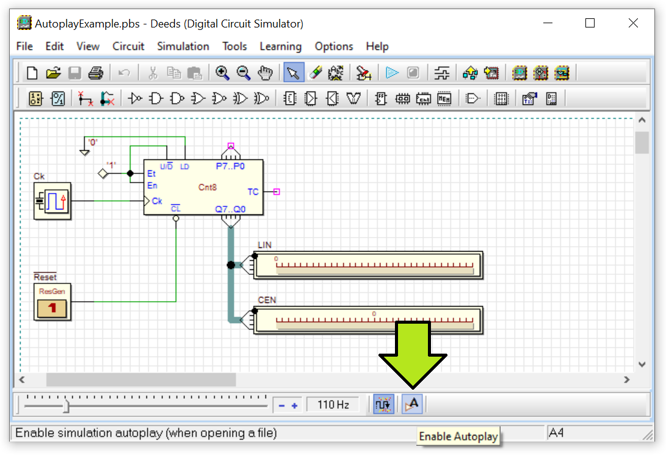
Task: Open the register components icon
Action: (x=402, y=99)
